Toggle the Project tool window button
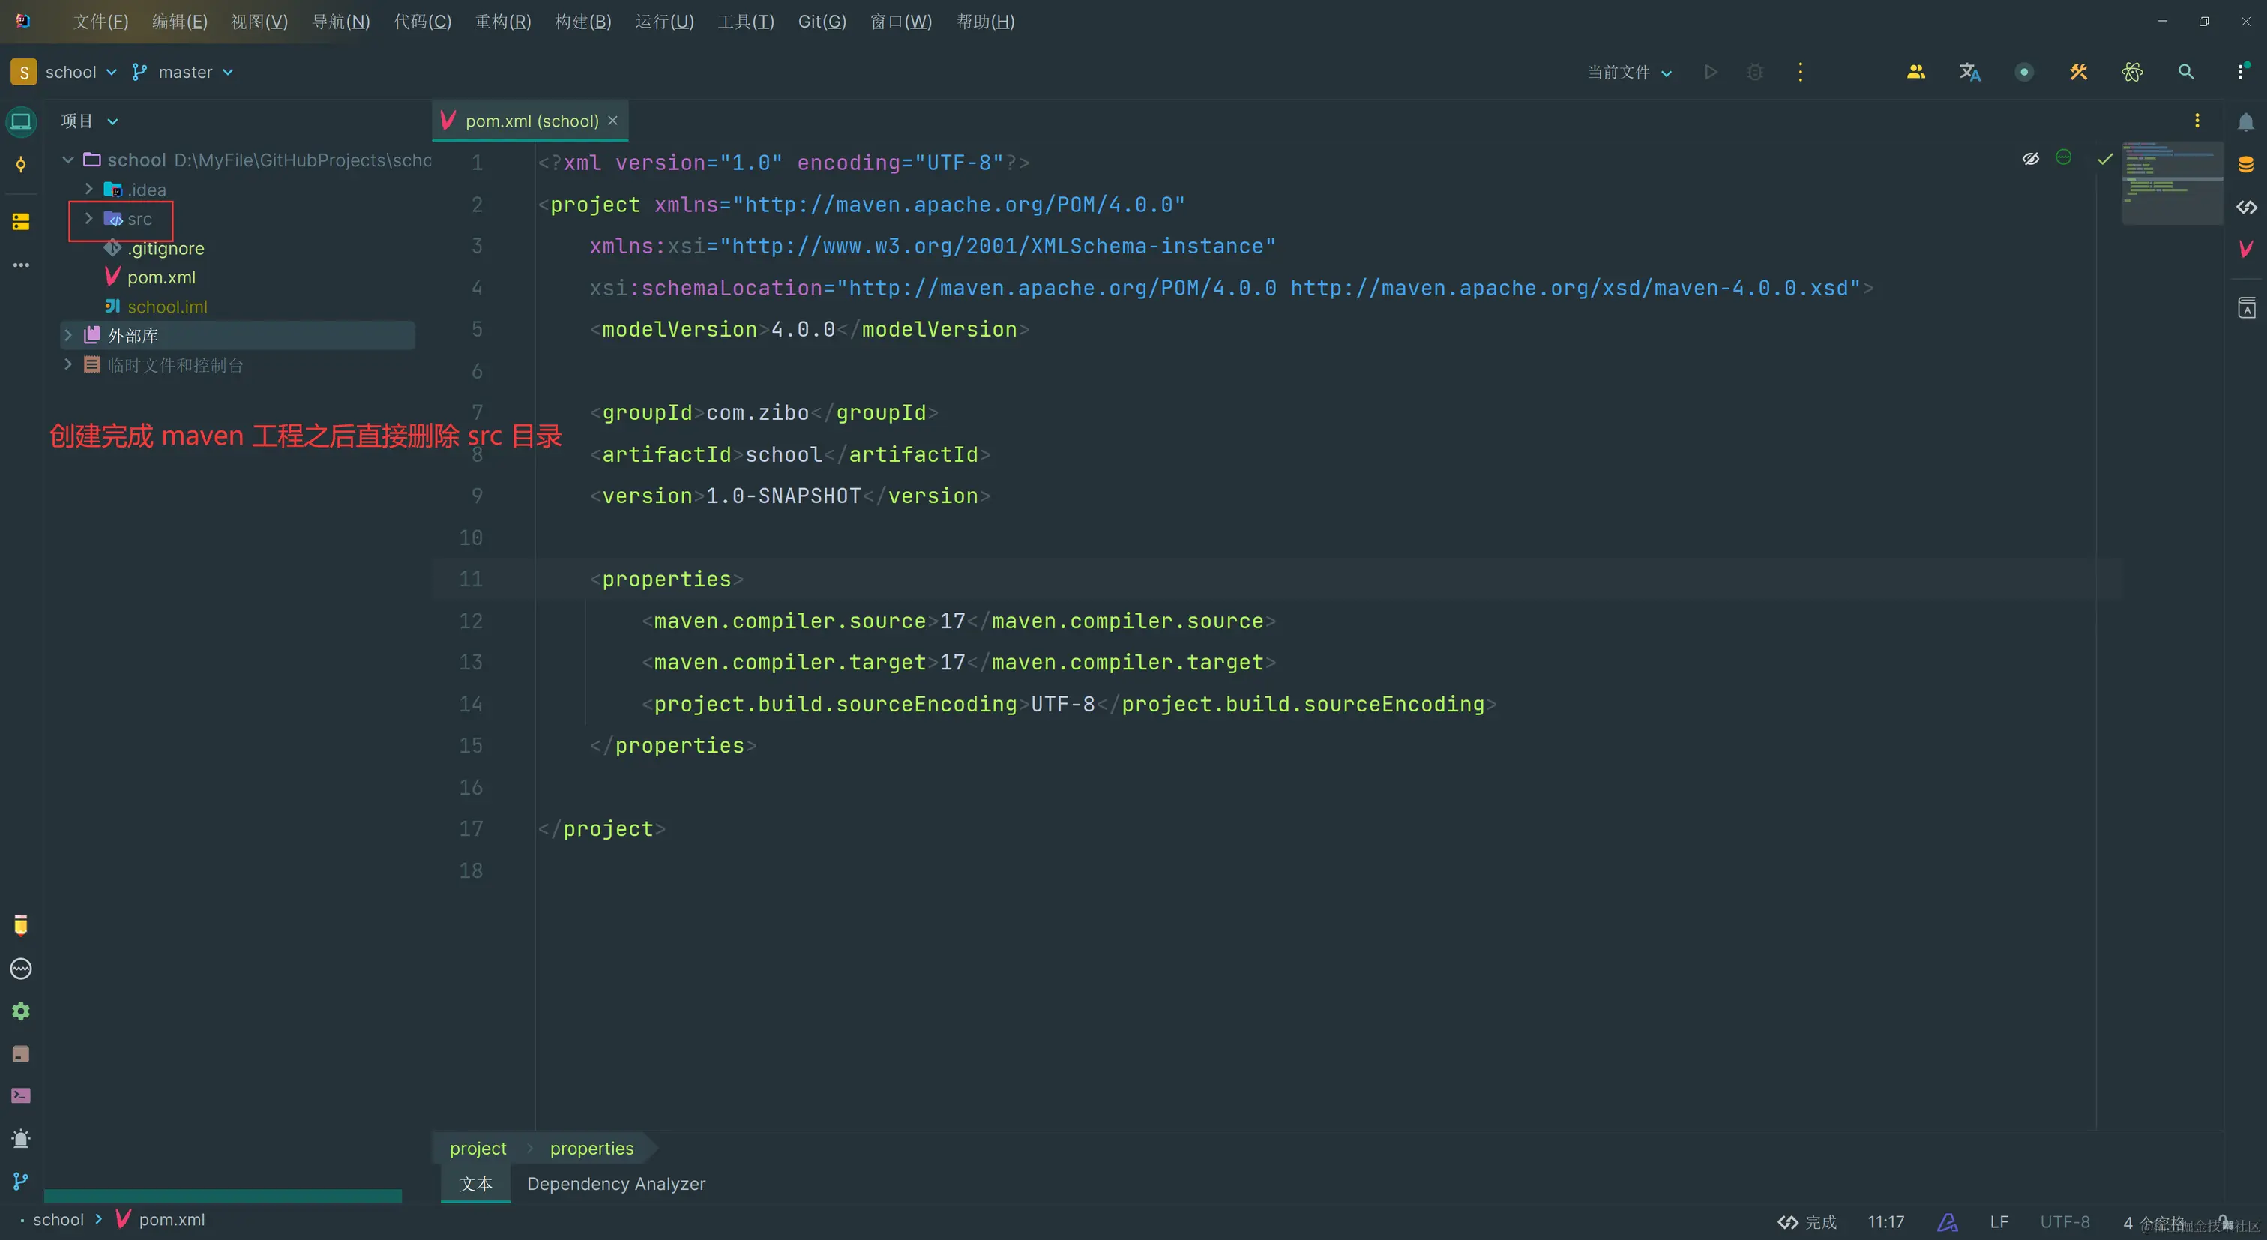 coord(21,121)
